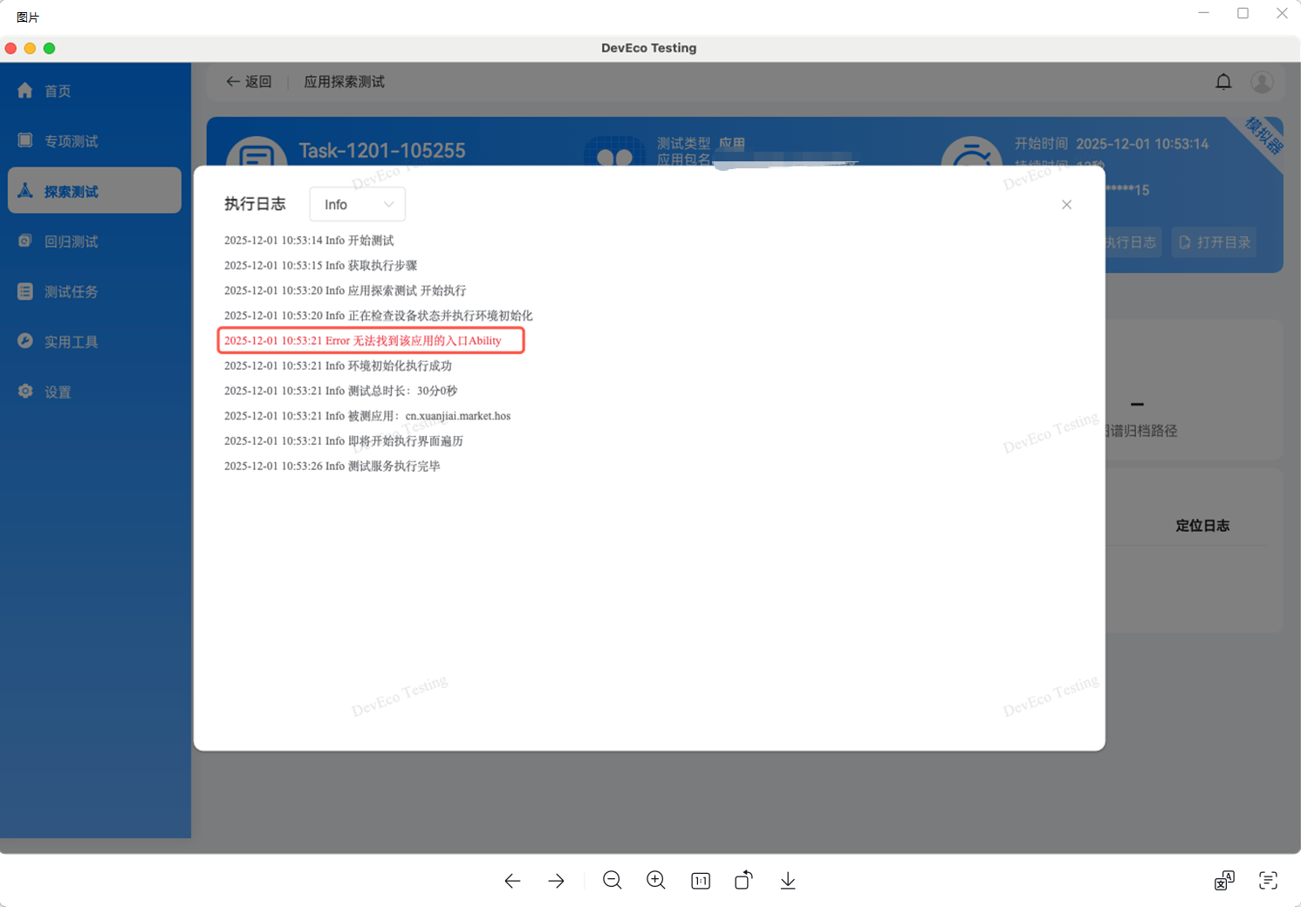Screen dimensions: 1301x907
Task: Open the Info log level dropdown
Action: (358, 204)
